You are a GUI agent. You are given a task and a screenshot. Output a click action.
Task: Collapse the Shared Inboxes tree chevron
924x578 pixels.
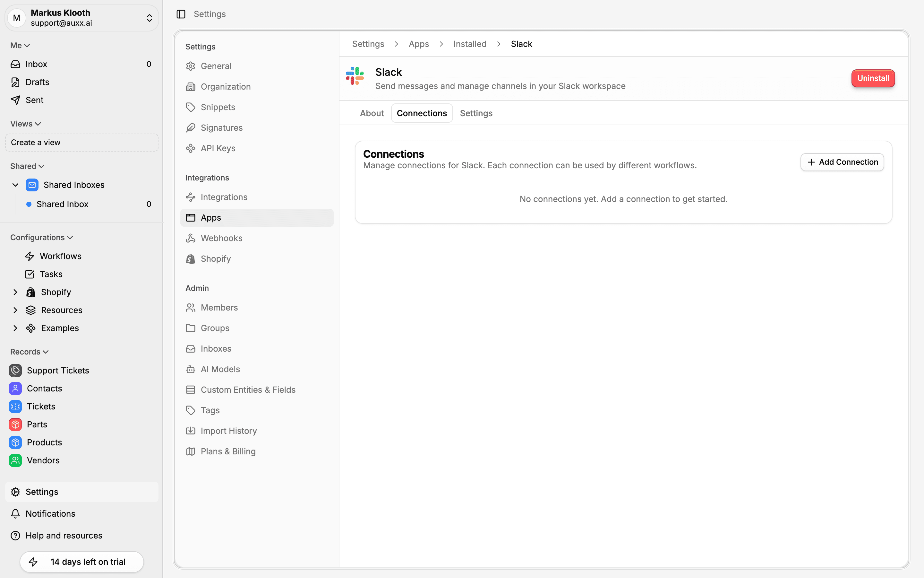click(15, 185)
